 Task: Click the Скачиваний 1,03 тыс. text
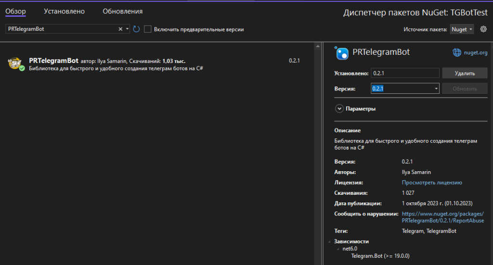click(157, 61)
